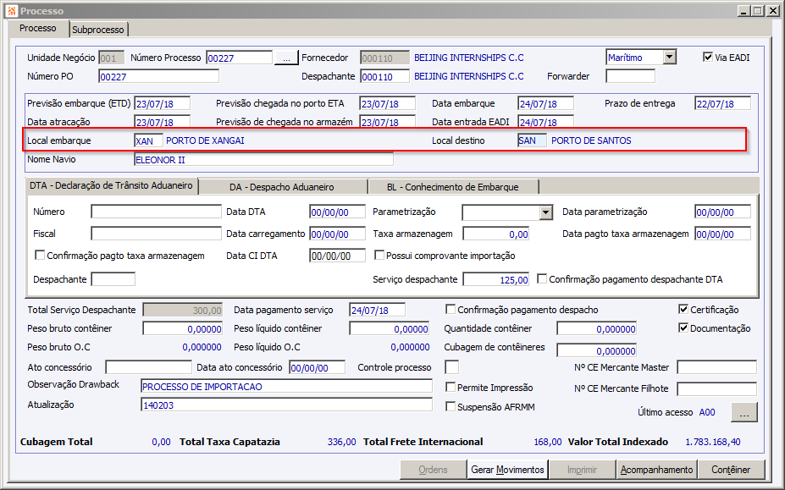The image size is (785, 490).
Task: Select the Local embarque code field
Action: pyautogui.click(x=149, y=140)
